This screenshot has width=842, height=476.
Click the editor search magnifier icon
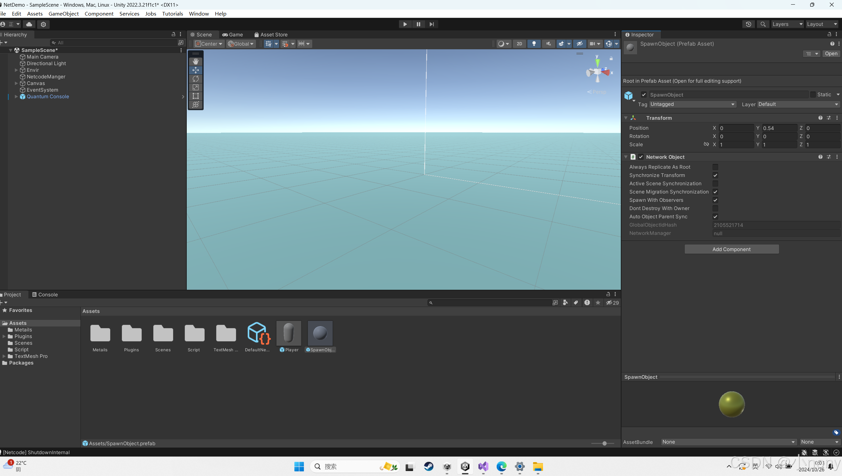click(763, 24)
